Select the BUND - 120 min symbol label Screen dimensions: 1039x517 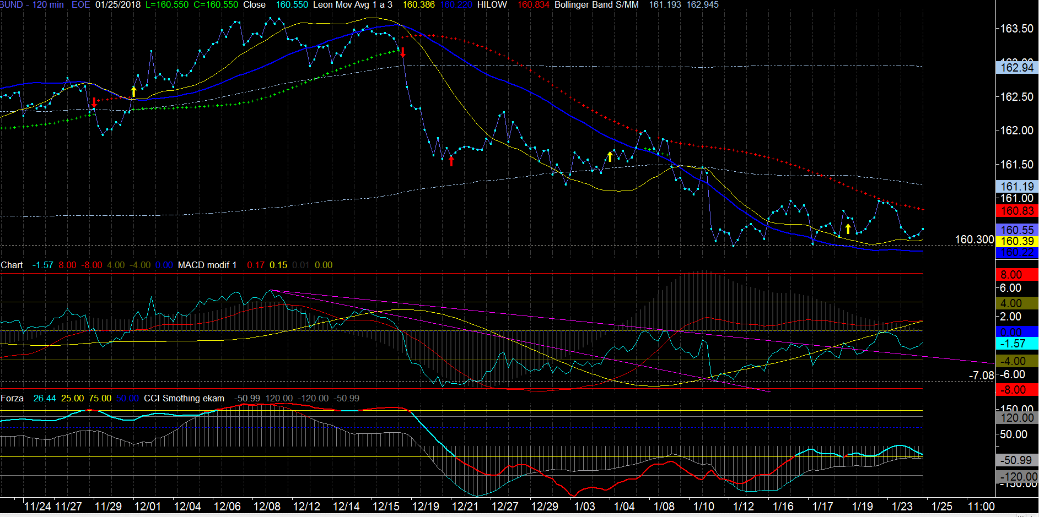(x=32, y=4)
